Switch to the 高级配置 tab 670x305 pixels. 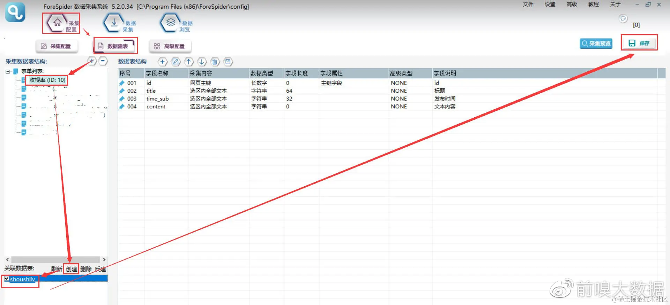170,46
